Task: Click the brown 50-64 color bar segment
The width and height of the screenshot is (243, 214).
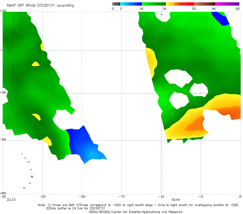Action: coord(205,4)
